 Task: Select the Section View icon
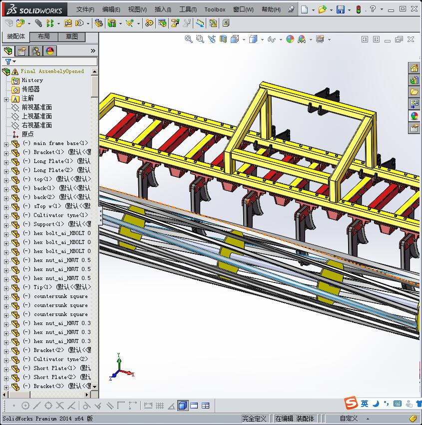coord(223,39)
